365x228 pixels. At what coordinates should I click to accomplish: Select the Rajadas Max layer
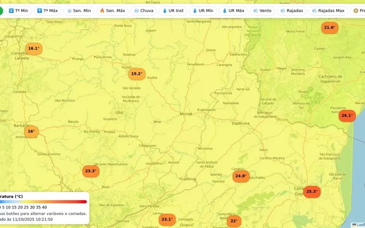327,11
